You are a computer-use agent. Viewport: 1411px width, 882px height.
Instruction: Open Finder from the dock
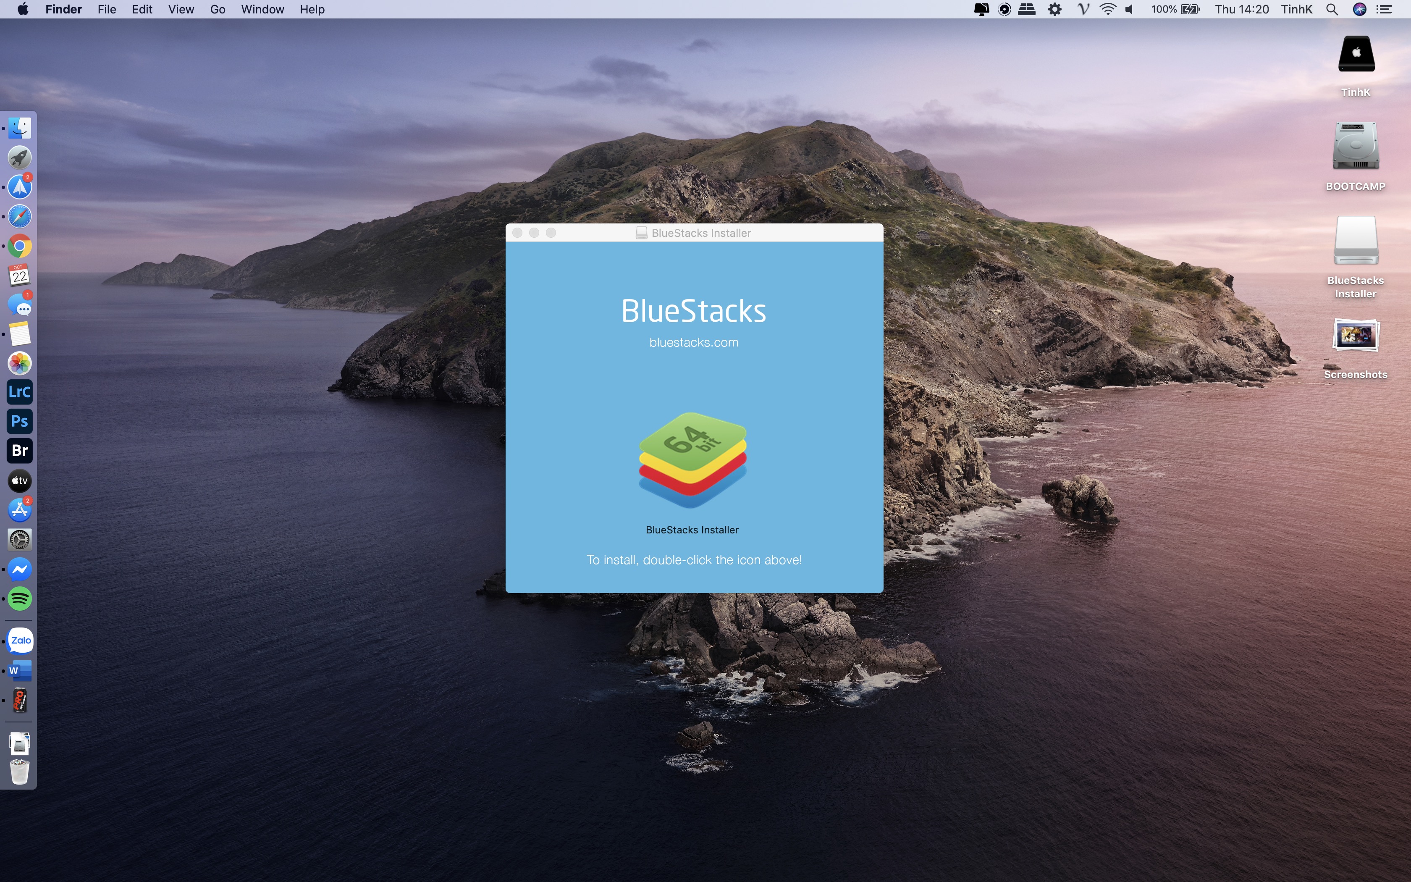coord(20,129)
